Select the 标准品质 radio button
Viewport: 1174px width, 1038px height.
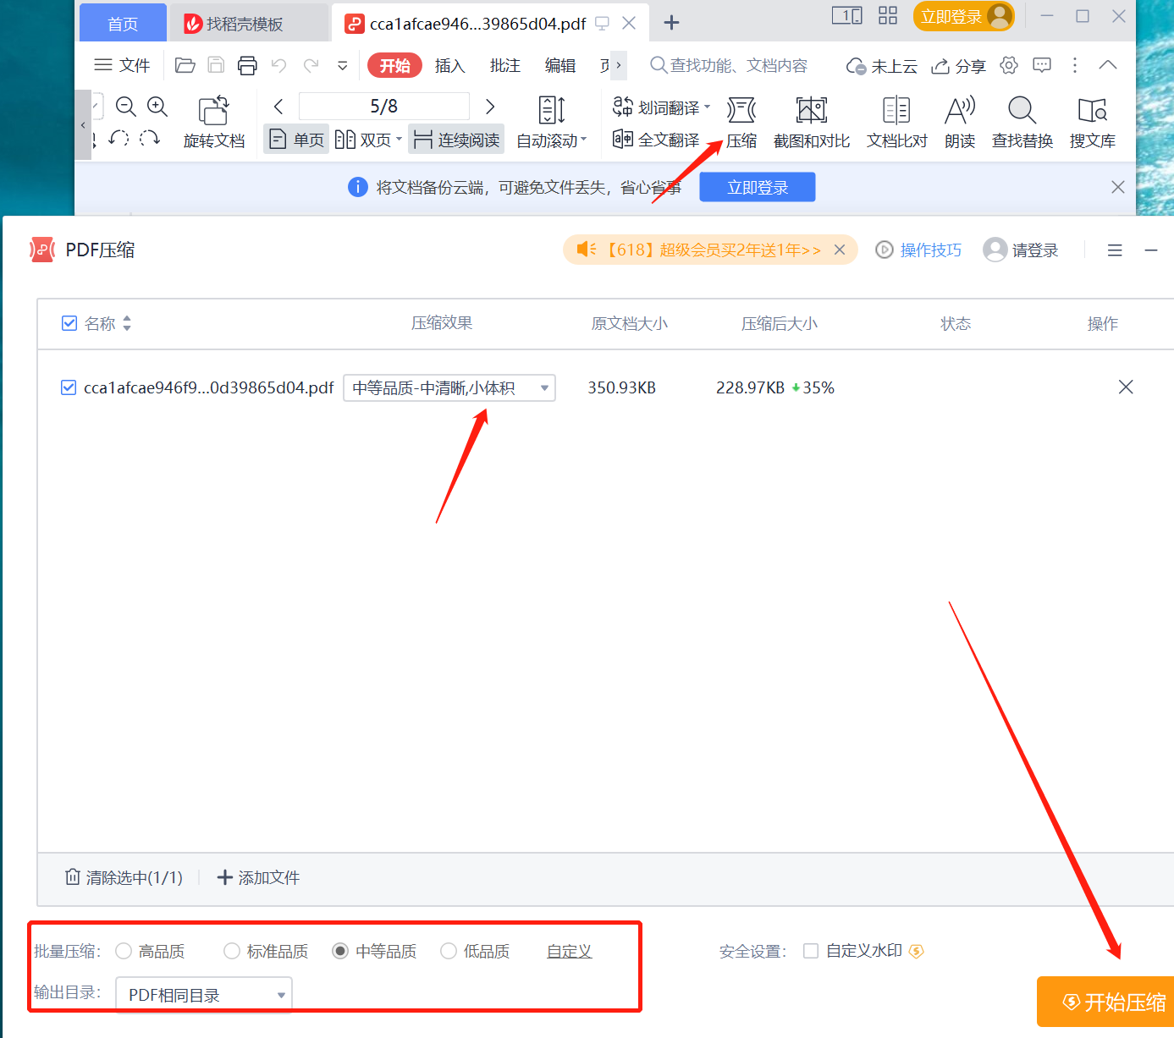[232, 951]
